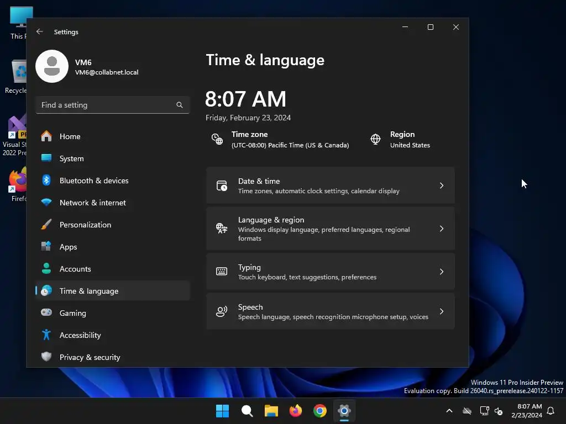The height and width of the screenshot is (424, 566).
Task: Expand Speech chevron arrow
Action: coord(442,311)
